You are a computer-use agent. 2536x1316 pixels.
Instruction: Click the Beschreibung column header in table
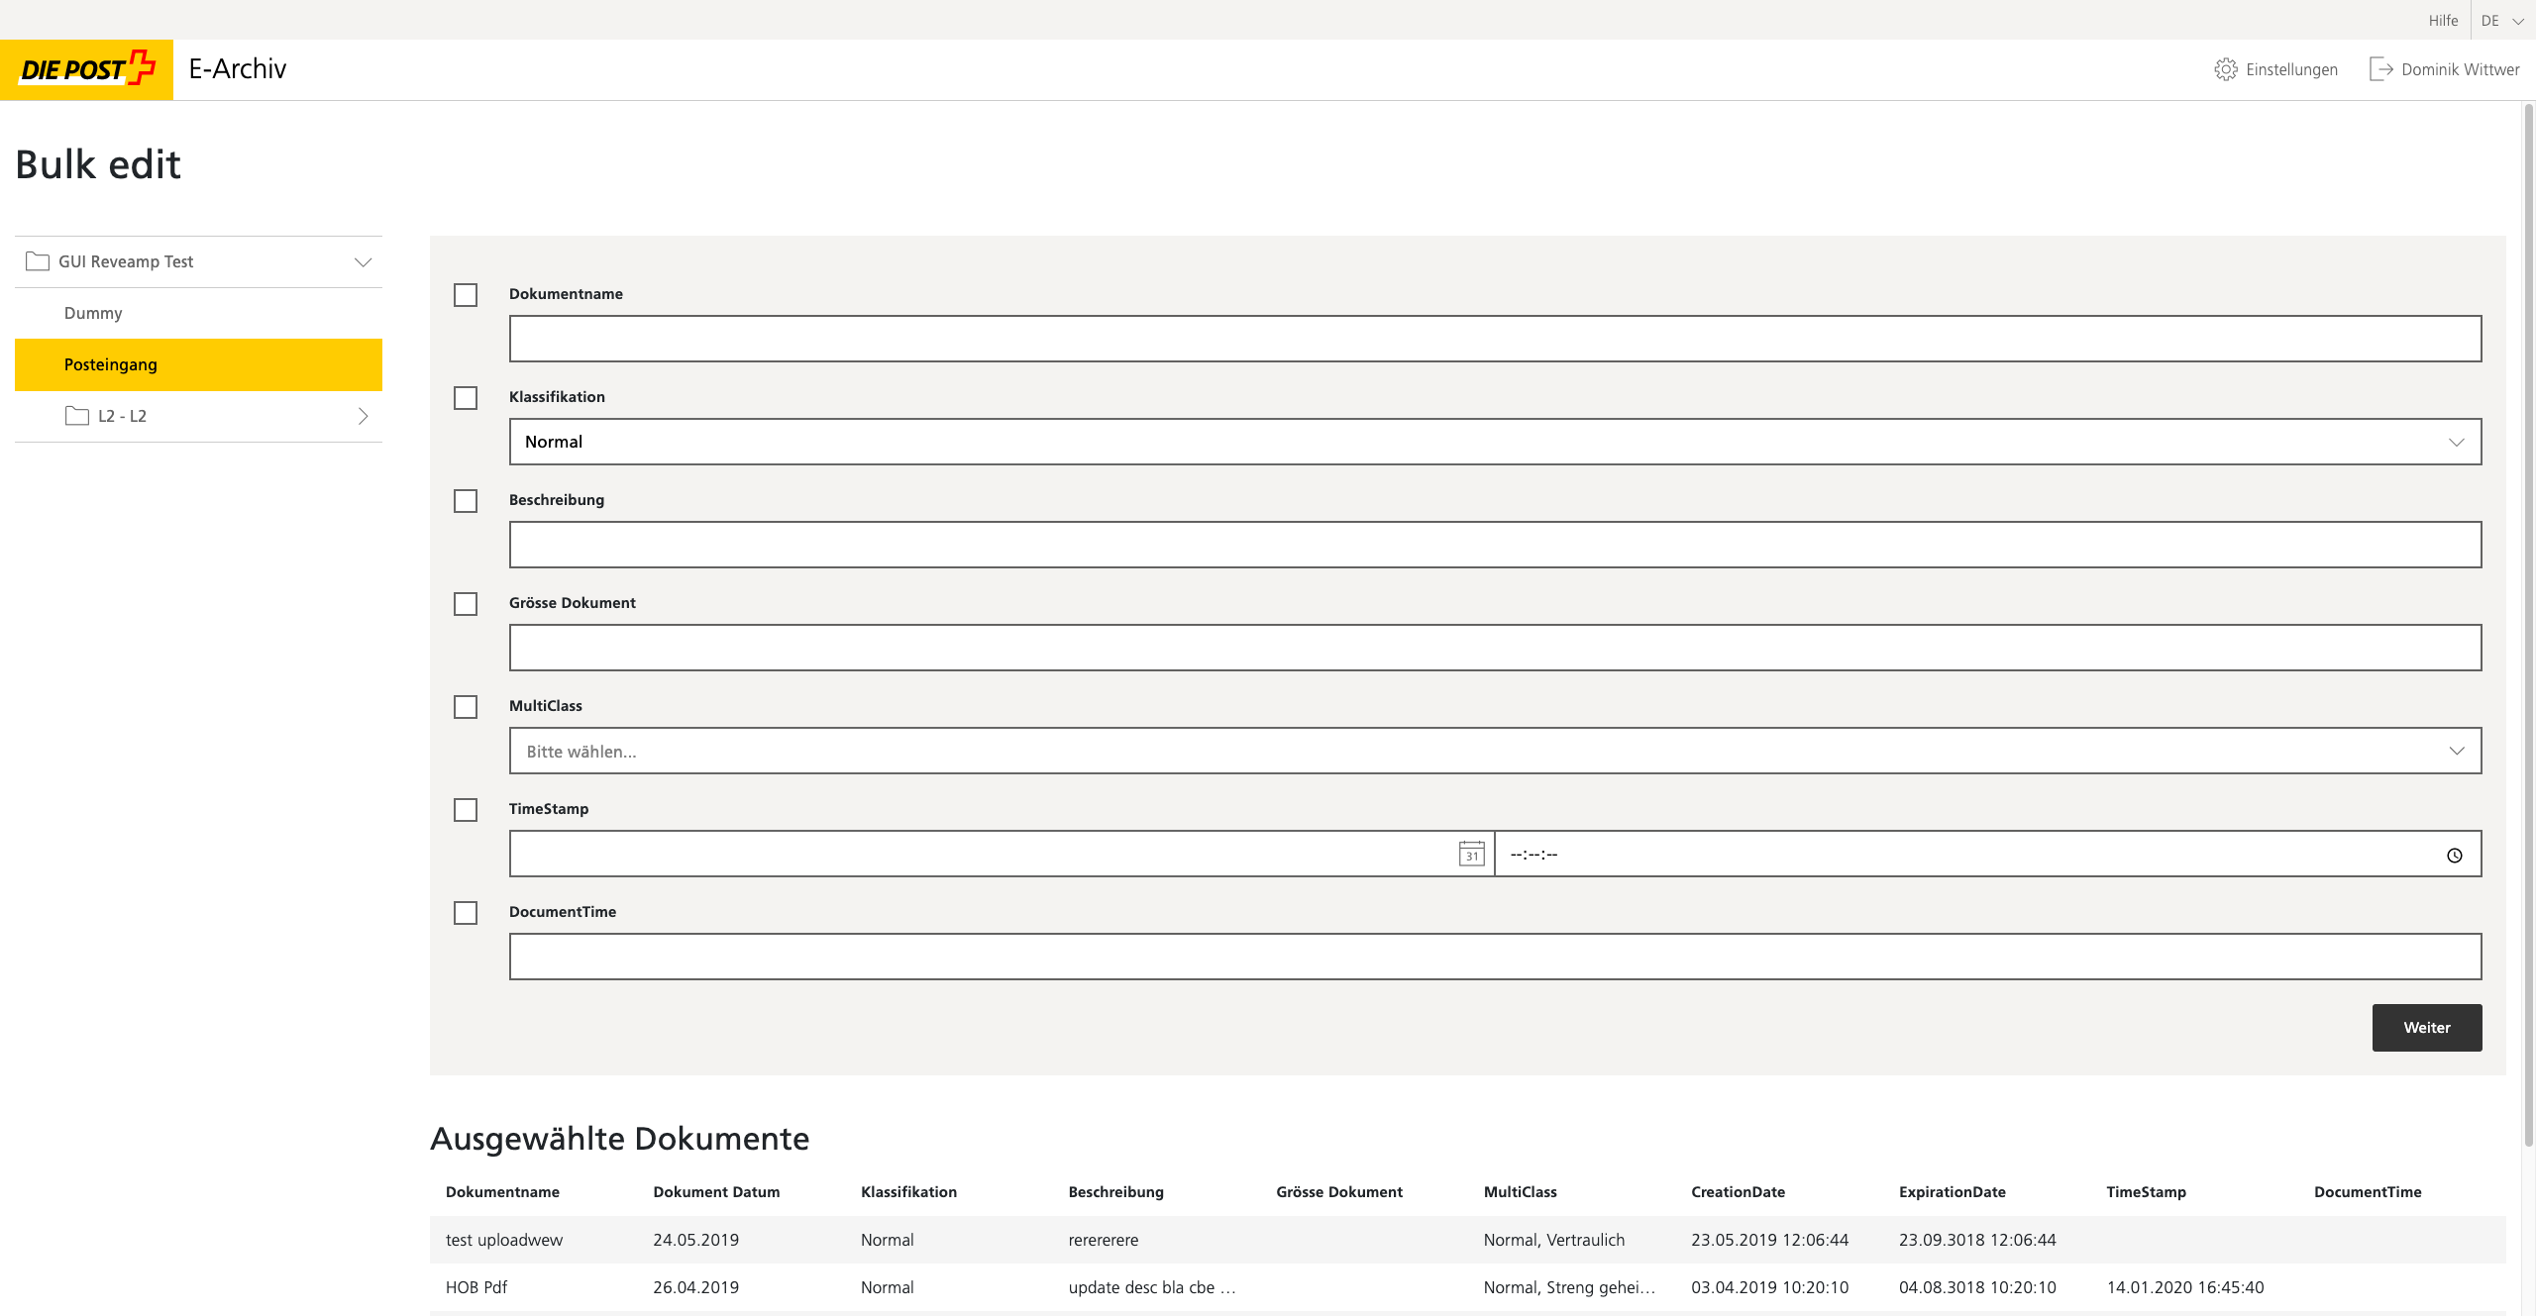click(1115, 1192)
